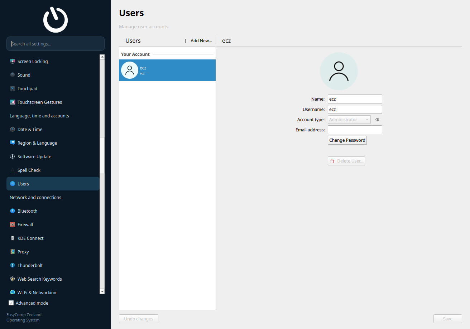Click the Proxy icon in the sidebar

(13, 252)
